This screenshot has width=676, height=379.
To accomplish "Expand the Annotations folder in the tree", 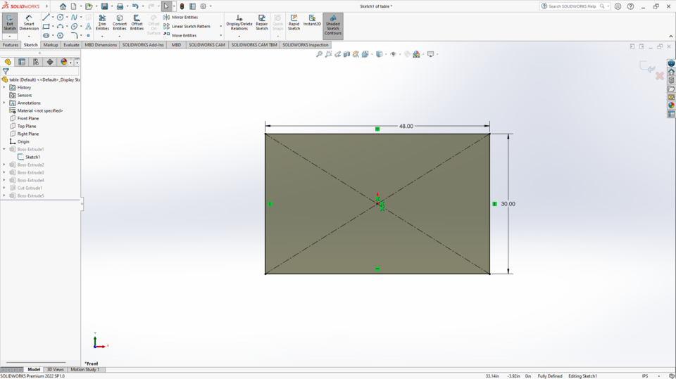I will (4, 103).
